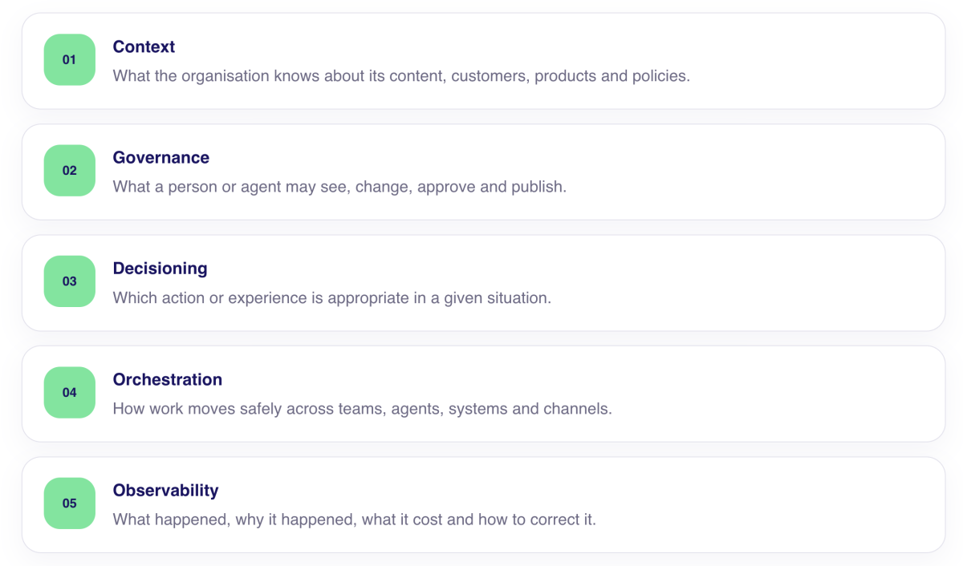Click the Observability title

tap(166, 490)
